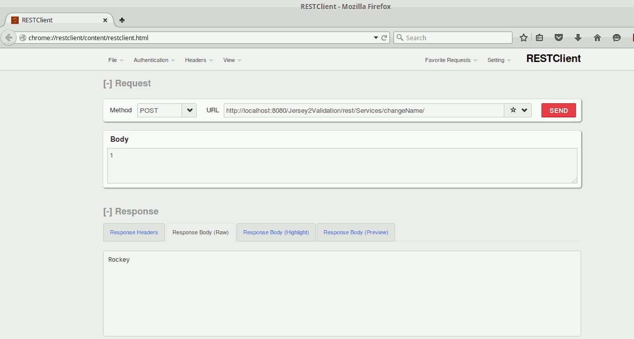Click inside the request Body textarea

342,166
